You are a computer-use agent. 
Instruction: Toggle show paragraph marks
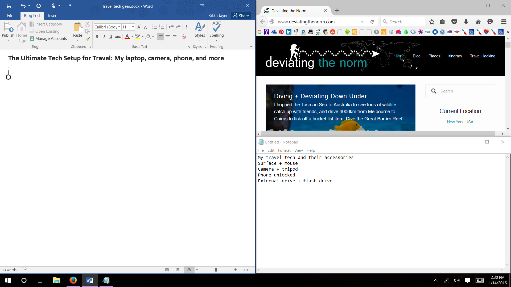coord(187,27)
